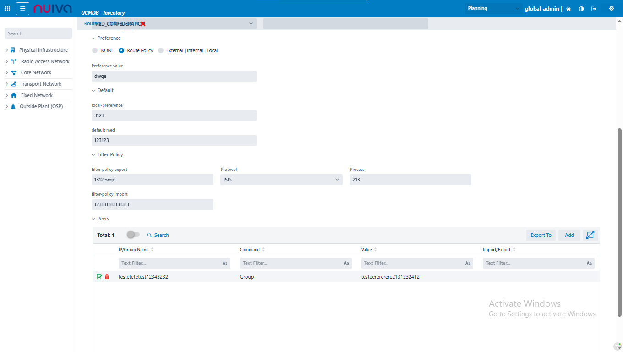Select the NONE preference radio option
This screenshot has width=623, height=352.
(x=95, y=50)
